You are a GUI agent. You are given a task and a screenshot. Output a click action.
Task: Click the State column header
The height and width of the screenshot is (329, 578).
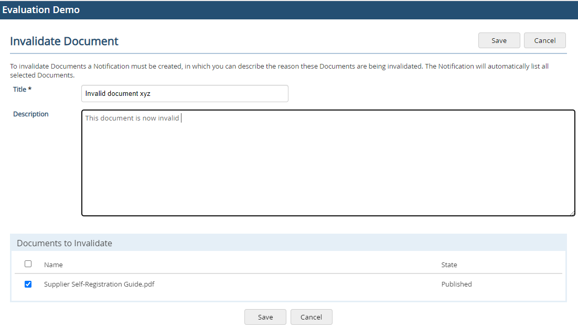click(449, 265)
